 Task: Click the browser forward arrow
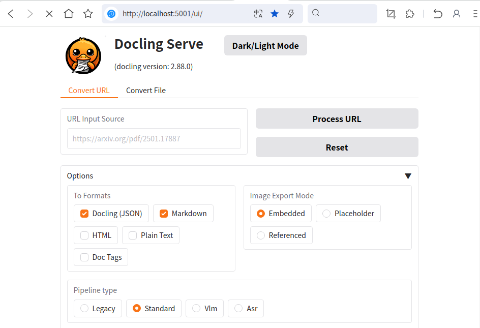[x=29, y=14]
